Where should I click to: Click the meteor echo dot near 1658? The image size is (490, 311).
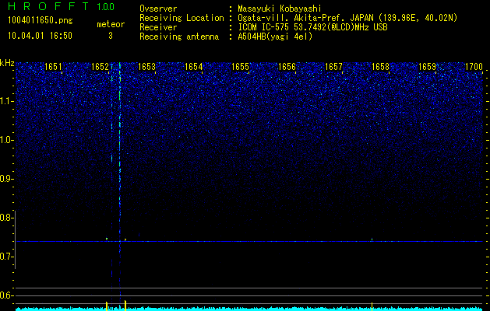tap(372, 239)
